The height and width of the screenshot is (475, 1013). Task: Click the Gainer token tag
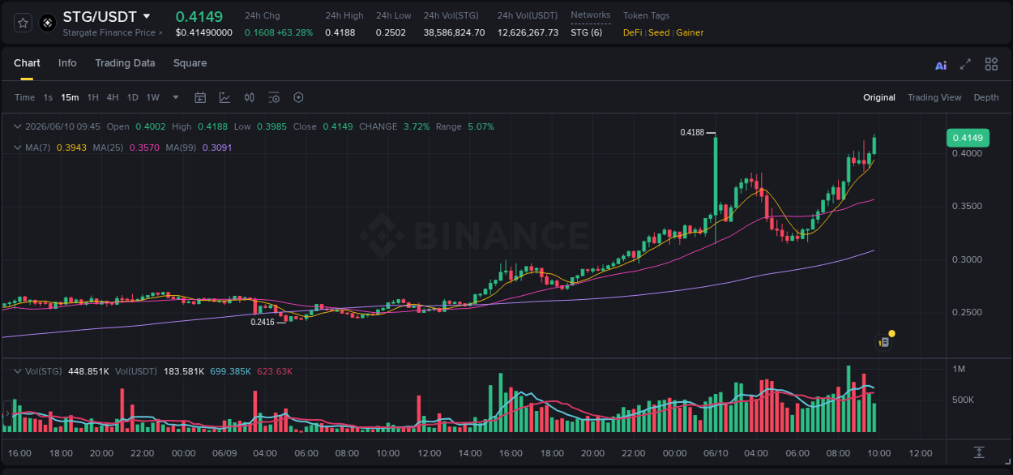click(x=690, y=32)
